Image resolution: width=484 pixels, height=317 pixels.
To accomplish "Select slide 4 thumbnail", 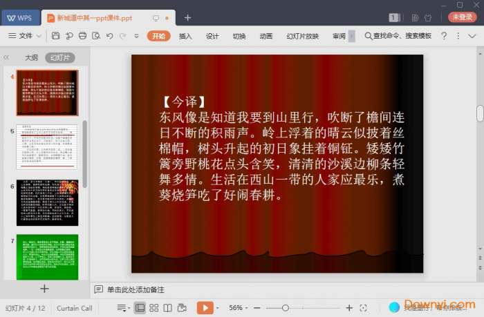I will tap(47, 93).
